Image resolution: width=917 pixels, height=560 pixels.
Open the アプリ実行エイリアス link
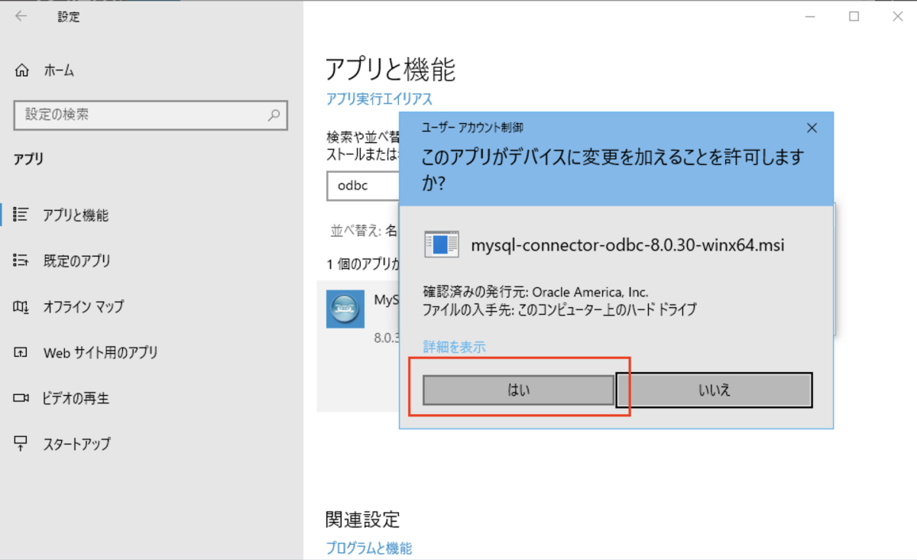[379, 99]
